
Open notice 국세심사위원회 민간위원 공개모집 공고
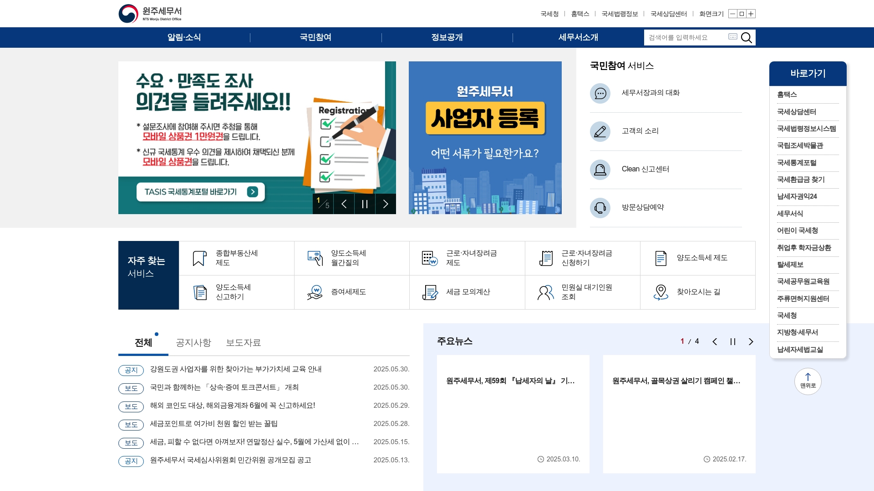tap(231, 460)
